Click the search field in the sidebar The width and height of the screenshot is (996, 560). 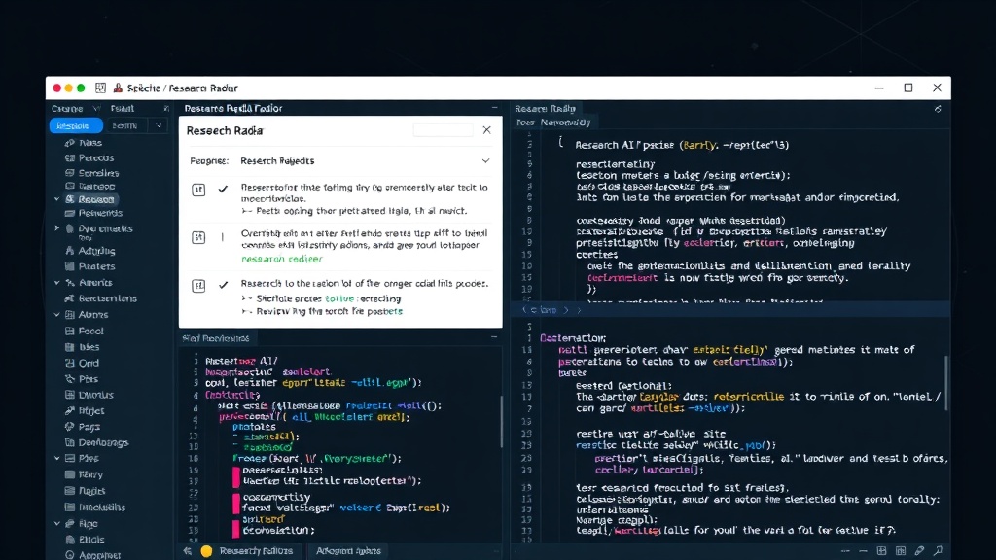129,125
